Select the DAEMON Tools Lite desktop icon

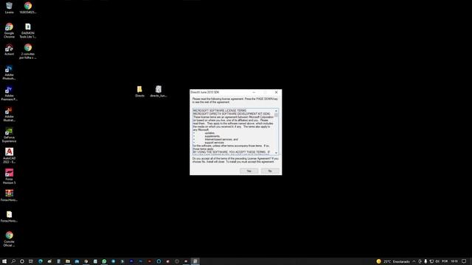click(x=28, y=30)
